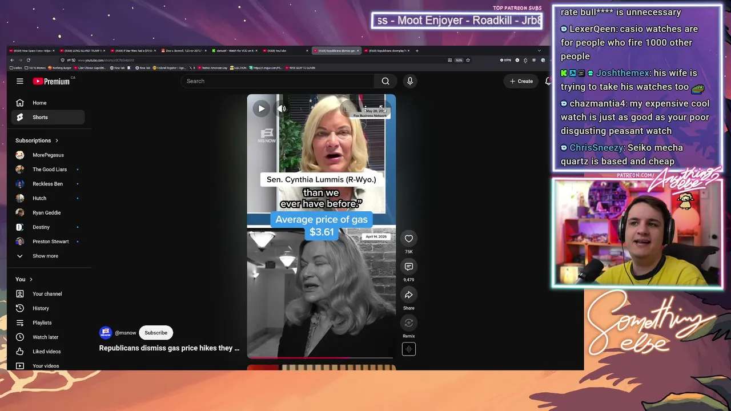This screenshot has width=731, height=411.
Task: Click the search magnifier button
Action: click(x=385, y=81)
